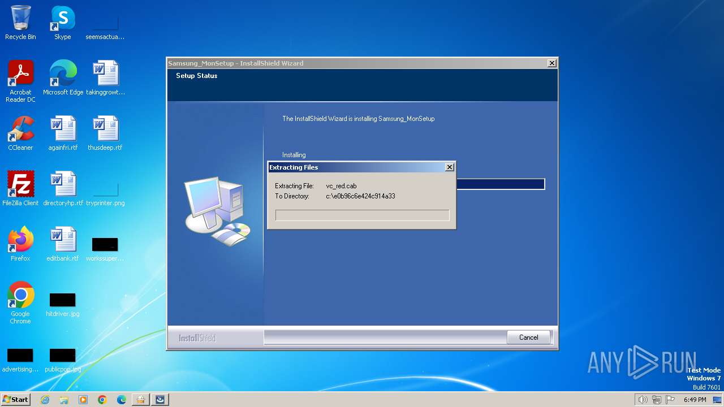Click the vc_red.cab file name text
This screenshot has height=407, width=724.
[x=341, y=186]
